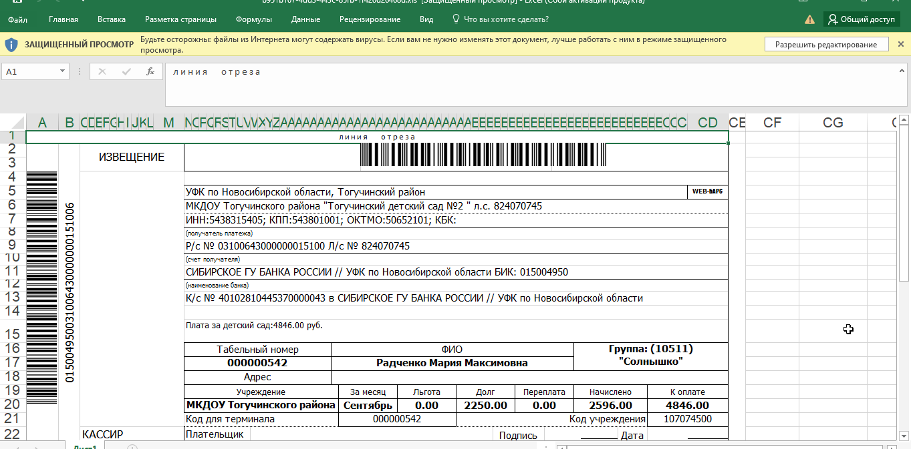This screenshot has width=911, height=449.
Task: Open the Рецензирование ribbon tab
Action: [370, 19]
